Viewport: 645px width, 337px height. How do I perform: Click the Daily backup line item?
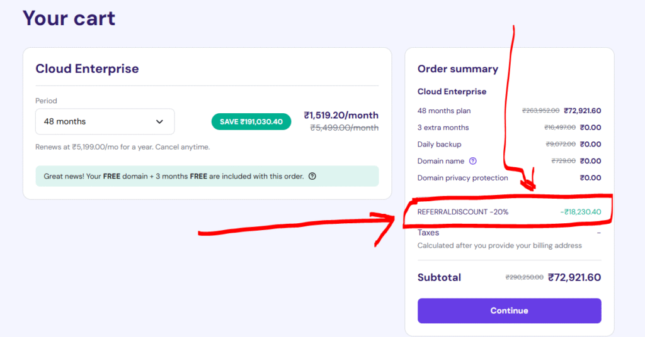pos(439,144)
